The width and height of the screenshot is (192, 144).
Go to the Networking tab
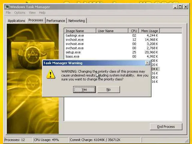click(76, 21)
